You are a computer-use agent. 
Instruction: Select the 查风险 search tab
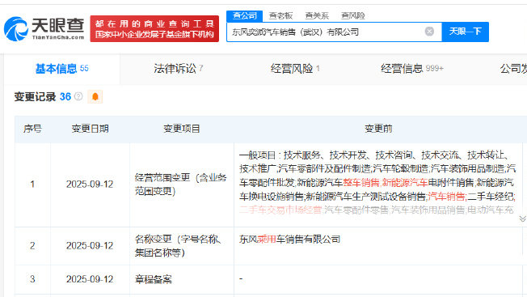click(x=352, y=15)
